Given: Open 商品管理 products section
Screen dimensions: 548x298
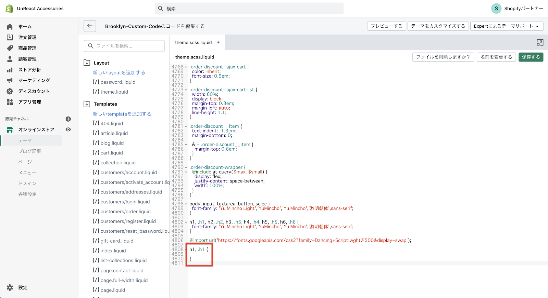Looking at the screenshot, I should 27,48.
